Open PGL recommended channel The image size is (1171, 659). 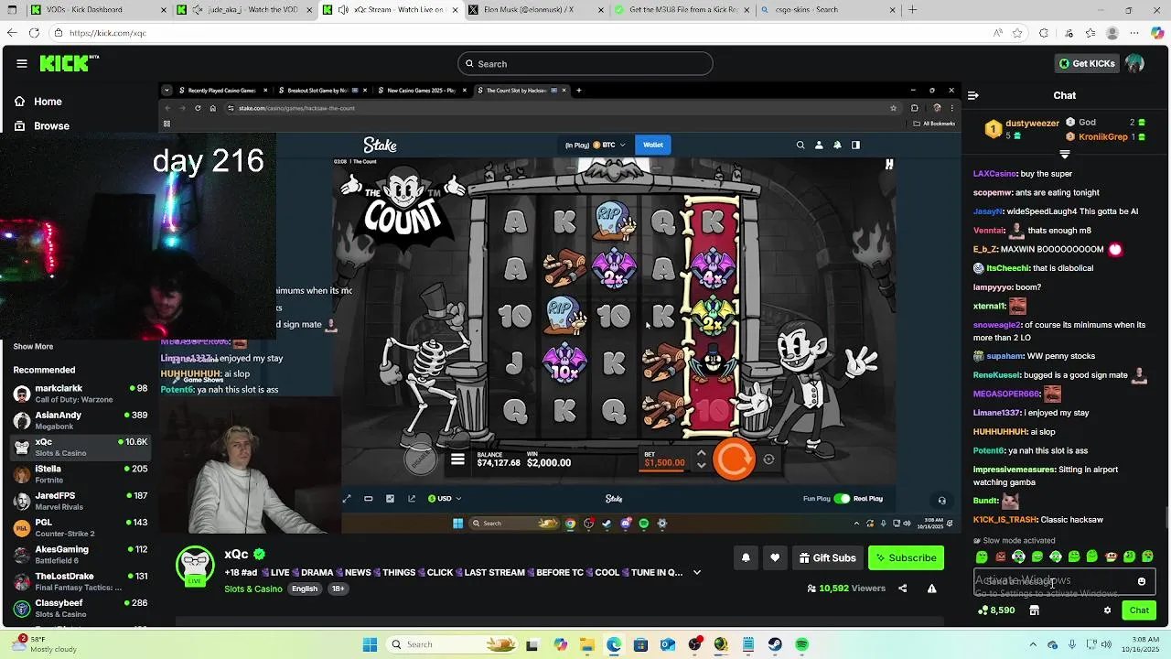pyautogui.click(x=81, y=527)
